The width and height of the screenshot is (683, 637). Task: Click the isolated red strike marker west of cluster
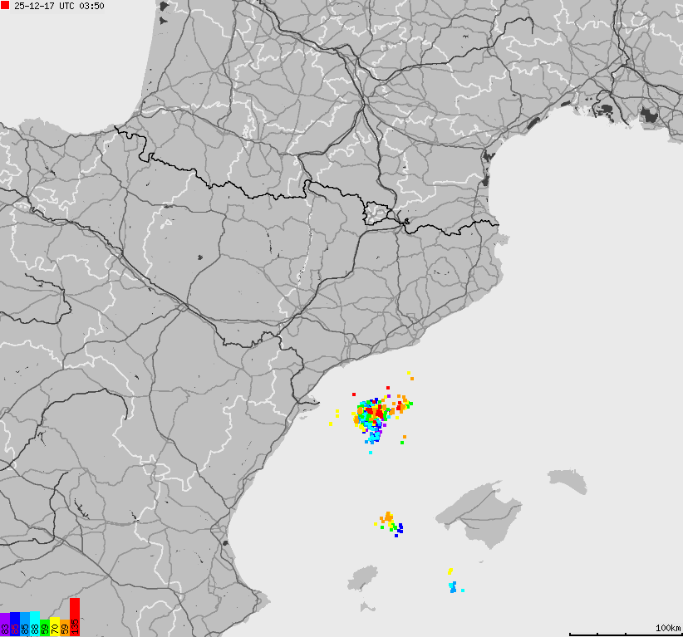pos(354,394)
